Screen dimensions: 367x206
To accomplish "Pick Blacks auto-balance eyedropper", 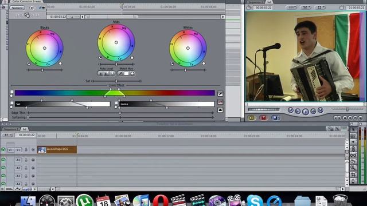I will pos(29,64).
